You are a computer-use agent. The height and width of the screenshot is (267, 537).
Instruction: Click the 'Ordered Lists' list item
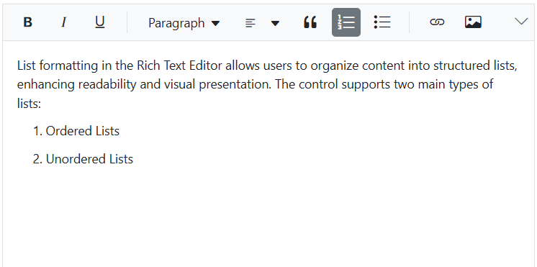(83, 131)
